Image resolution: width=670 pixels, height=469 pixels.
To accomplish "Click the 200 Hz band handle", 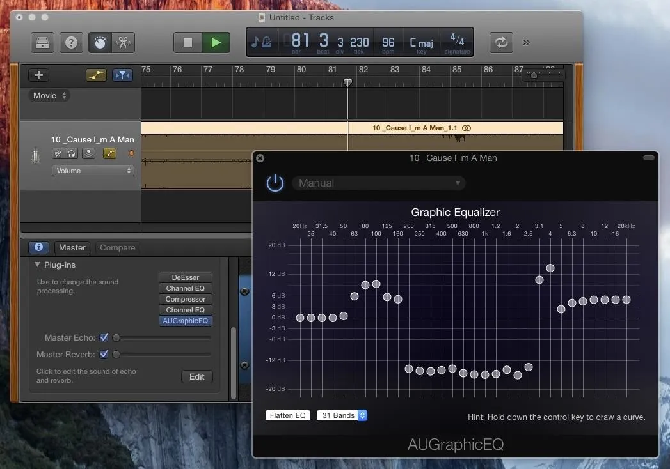I will (x=409, y=369).
